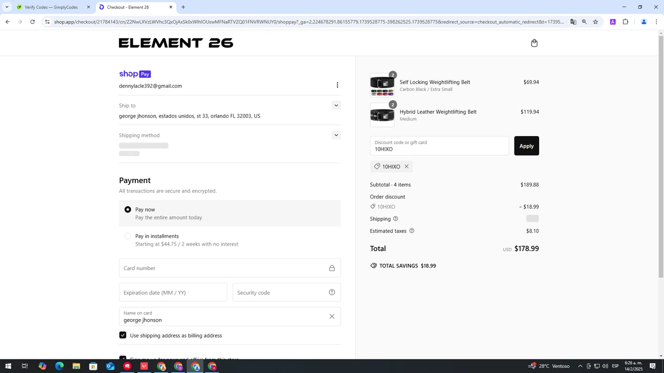This screenshot has height=373, width=664.
Task: Click the Discount code or gift card field
Action: tap(440, 146)
